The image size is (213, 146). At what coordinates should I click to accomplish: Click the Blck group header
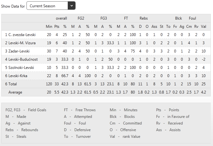pyautogui.click(x=178, y=18)
